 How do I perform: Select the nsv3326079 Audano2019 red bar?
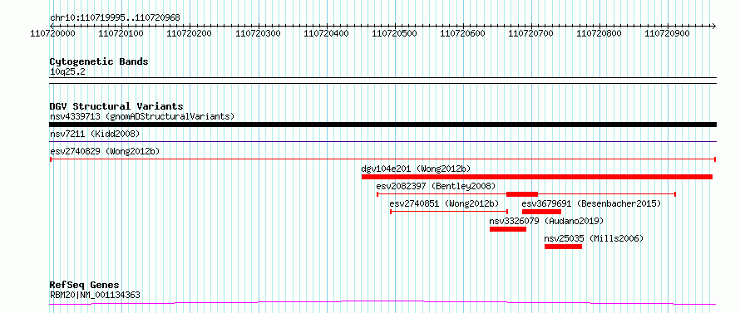point(508,229)
